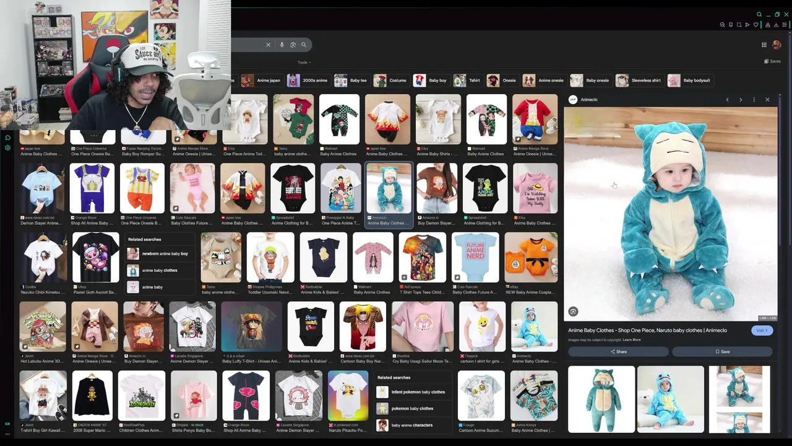This screenshot has width=792, height=446.
Task: Show previous image in preview panel
Action: pyautogui.click(x=727, y=100)
